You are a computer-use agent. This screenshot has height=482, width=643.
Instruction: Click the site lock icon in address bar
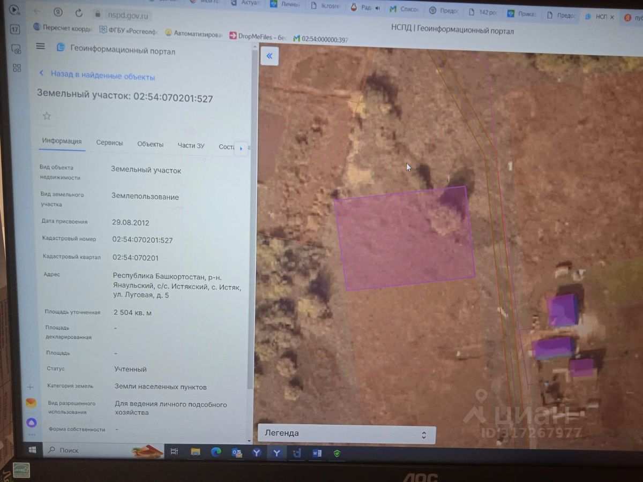pos(97,14)
